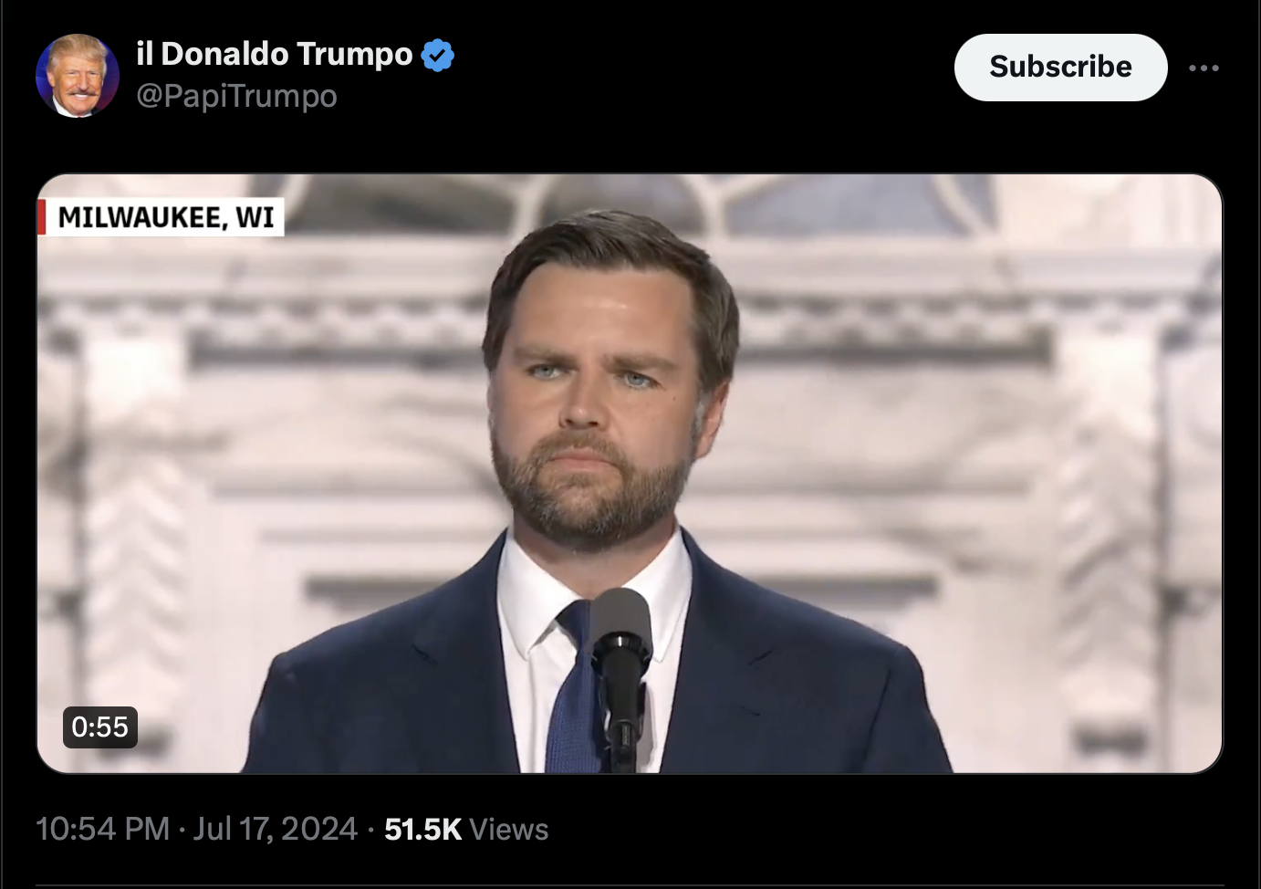Play the video from Milwaukee, WI
The width and height of the screenshot is (1261, 889).
630,473
